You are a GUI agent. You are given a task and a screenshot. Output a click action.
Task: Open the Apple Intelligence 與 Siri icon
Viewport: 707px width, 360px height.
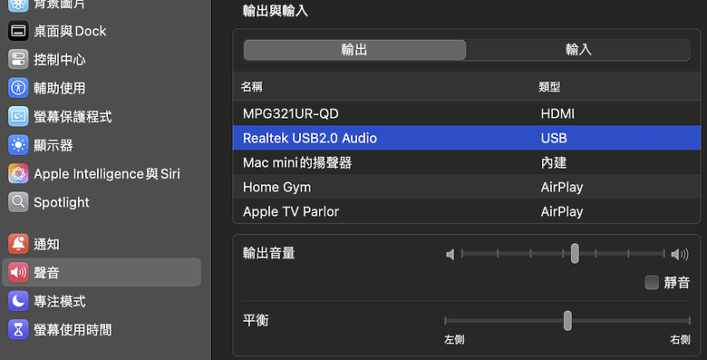coord(18,173)
